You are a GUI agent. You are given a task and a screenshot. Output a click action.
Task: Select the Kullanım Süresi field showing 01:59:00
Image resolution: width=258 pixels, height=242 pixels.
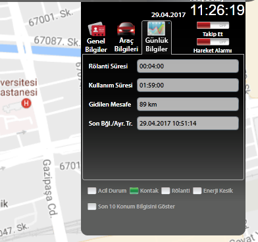pos(188,85)
